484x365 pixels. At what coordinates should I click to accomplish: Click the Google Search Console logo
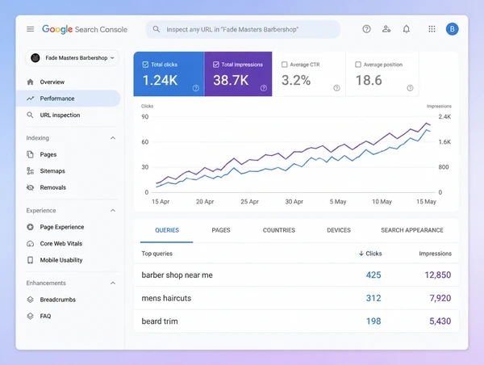[85, 29]
